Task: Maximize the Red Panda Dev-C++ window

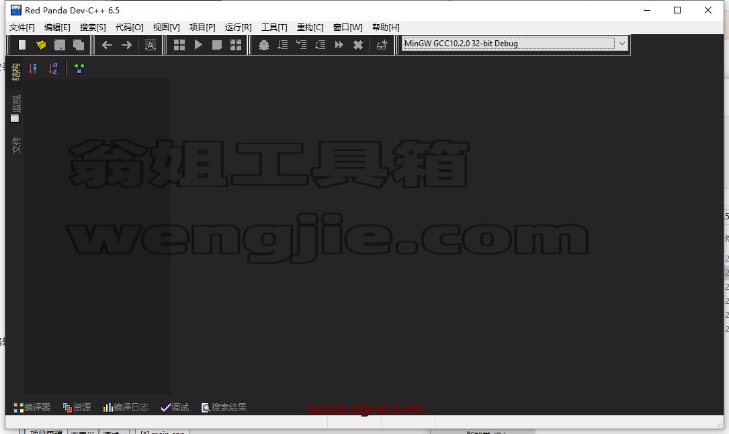Action: tap(677, 10)
